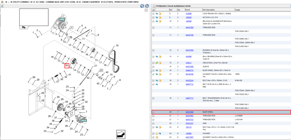The width and height of the screenshot is (291, 140).
Task: Add part 84447338 with plus icon
Action: pyautogui.click(x=153, y=35)
